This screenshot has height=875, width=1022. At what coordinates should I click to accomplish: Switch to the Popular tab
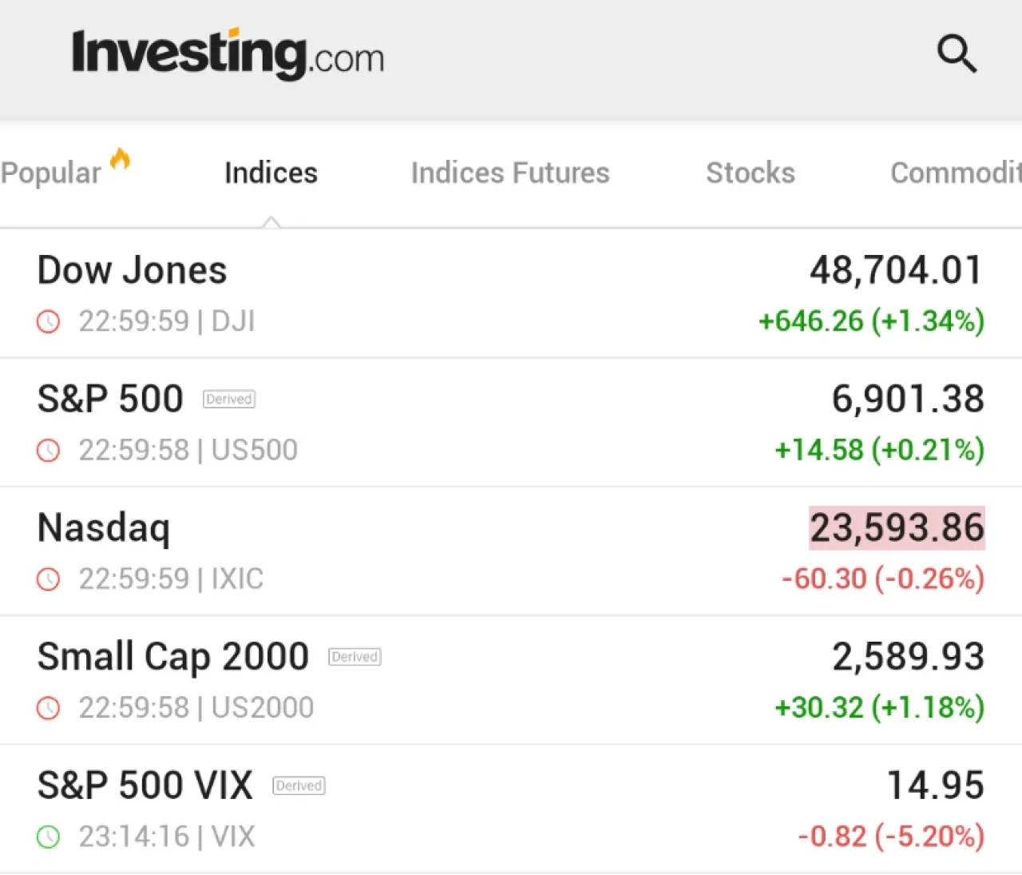[x=51, y=171]
